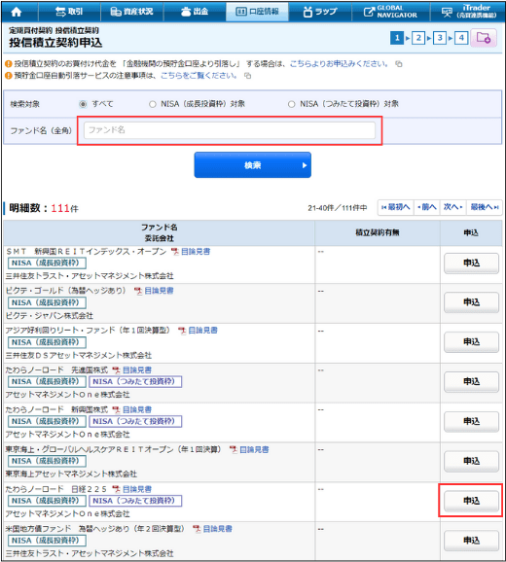Click PDF icon beside 米国地方債ファンド

[197, 529]
